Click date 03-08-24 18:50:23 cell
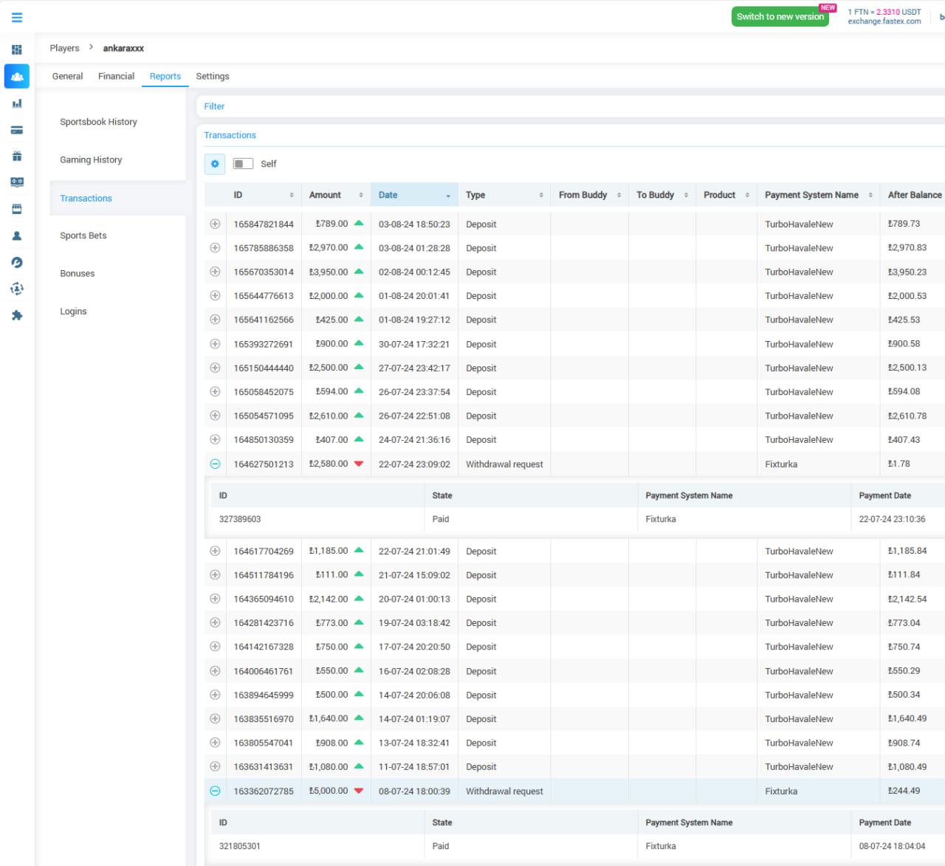The image size is (945, 866). tap(414, 224)
